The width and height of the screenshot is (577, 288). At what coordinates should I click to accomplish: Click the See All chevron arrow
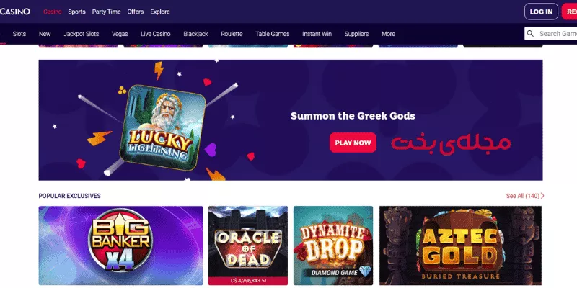542,196
